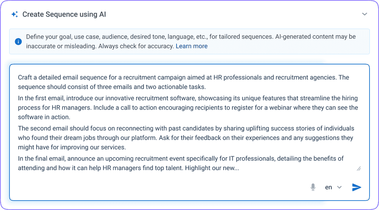Click the top-right chevron to fold the panel

tap(365, 14)
